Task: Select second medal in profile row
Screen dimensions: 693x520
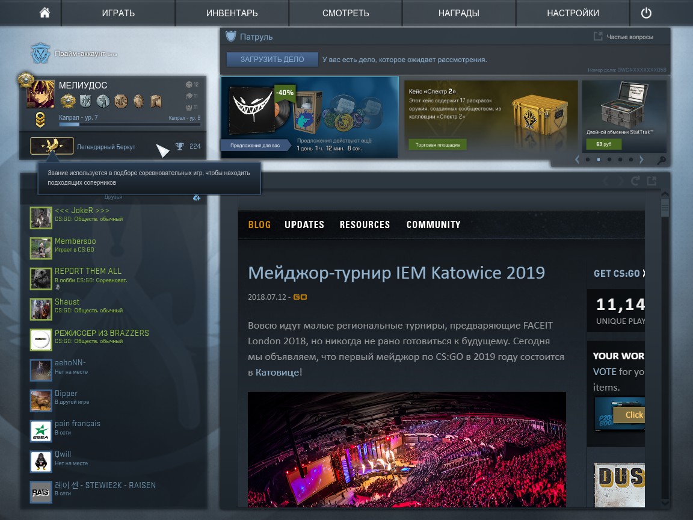Action: (x=85, y=101)
